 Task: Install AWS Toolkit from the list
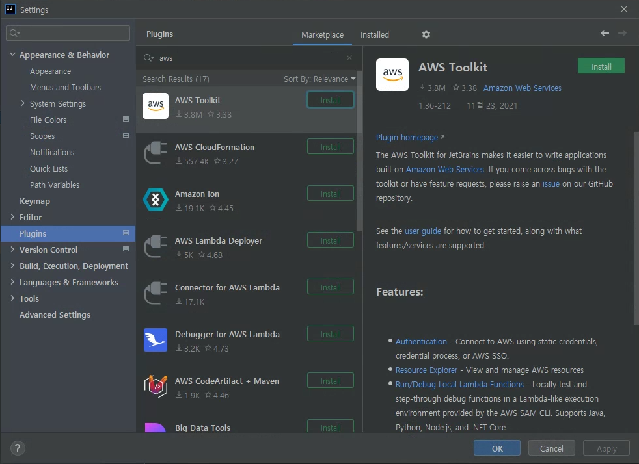[330, 100]
